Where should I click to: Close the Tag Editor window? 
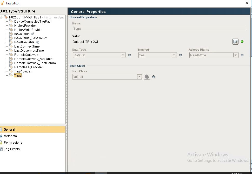[x=247, y=3]
